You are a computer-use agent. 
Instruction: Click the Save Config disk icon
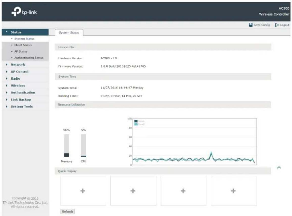click(x=251, y=25)
